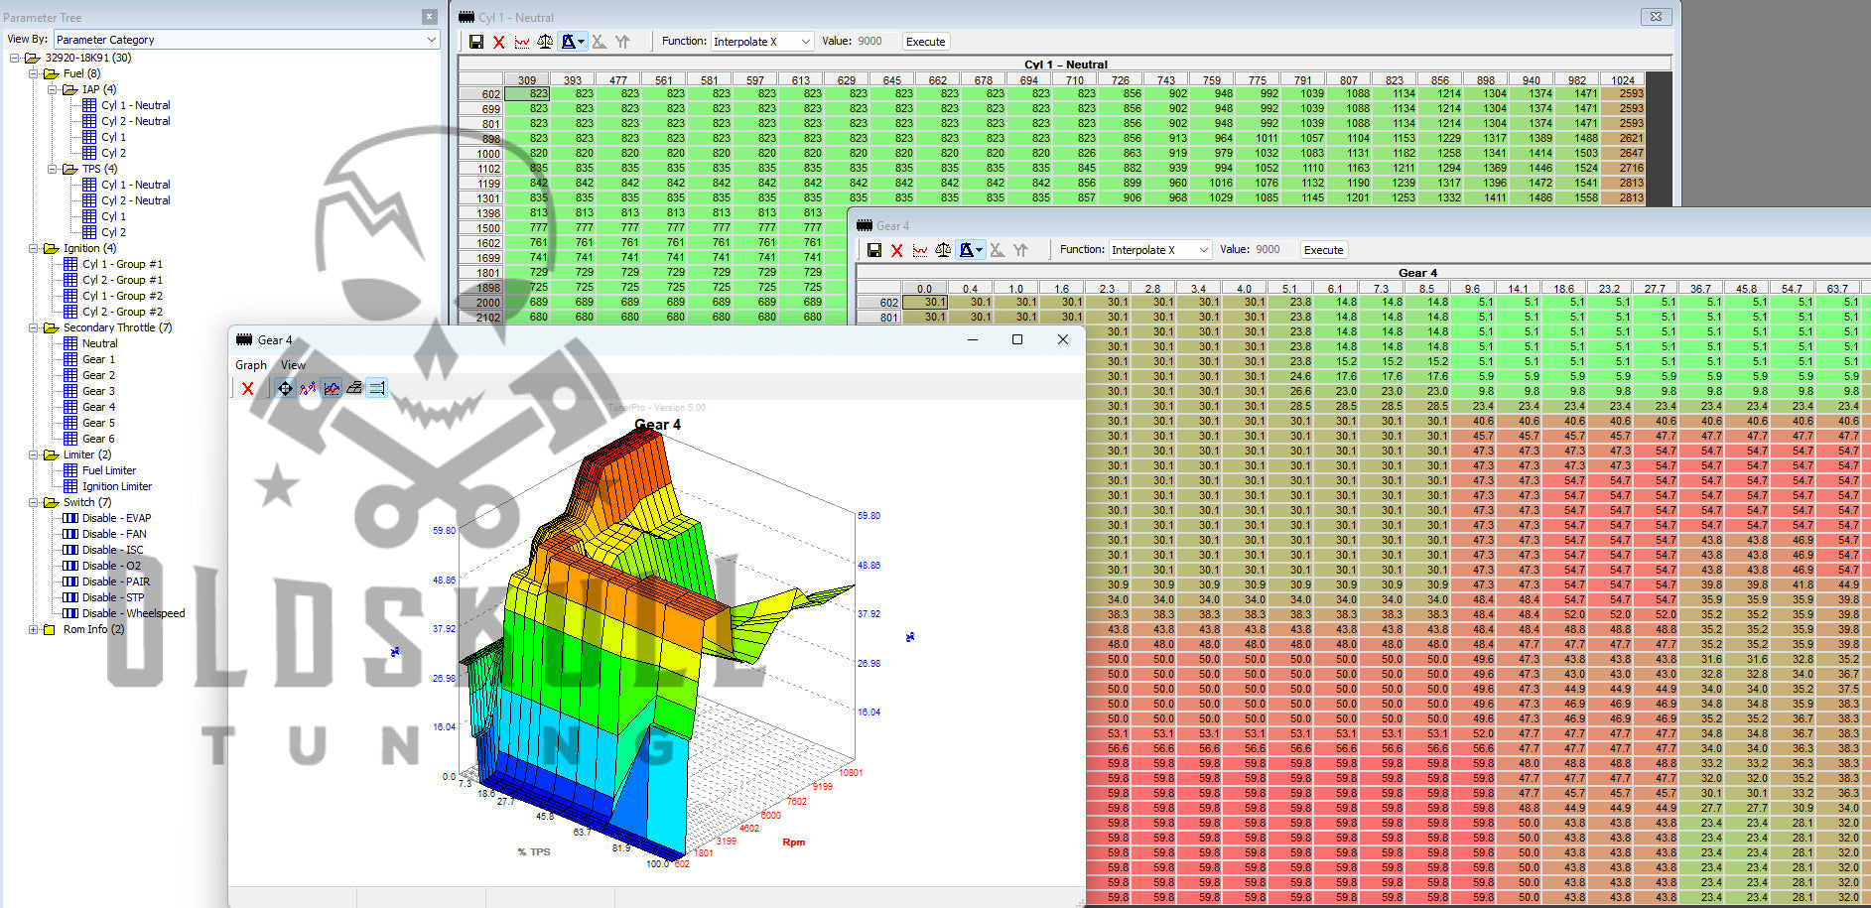Click the balance scale icon in Gear 4 table toolbar

[x=943, y=250]
